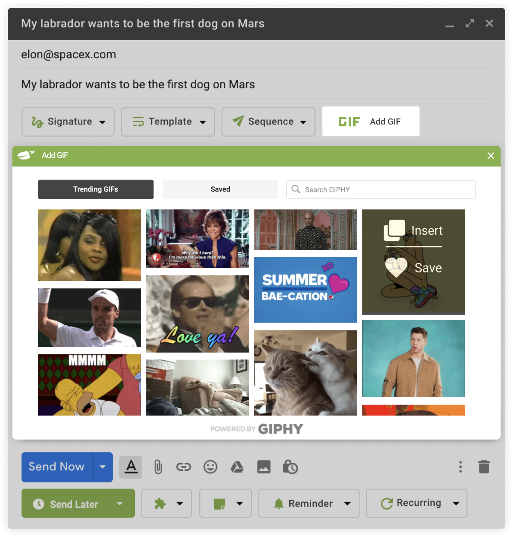Attach a file from Google Drive
The width and height of the screenshot is (513, 537).
pyautogui.click(x=237, y=467)
